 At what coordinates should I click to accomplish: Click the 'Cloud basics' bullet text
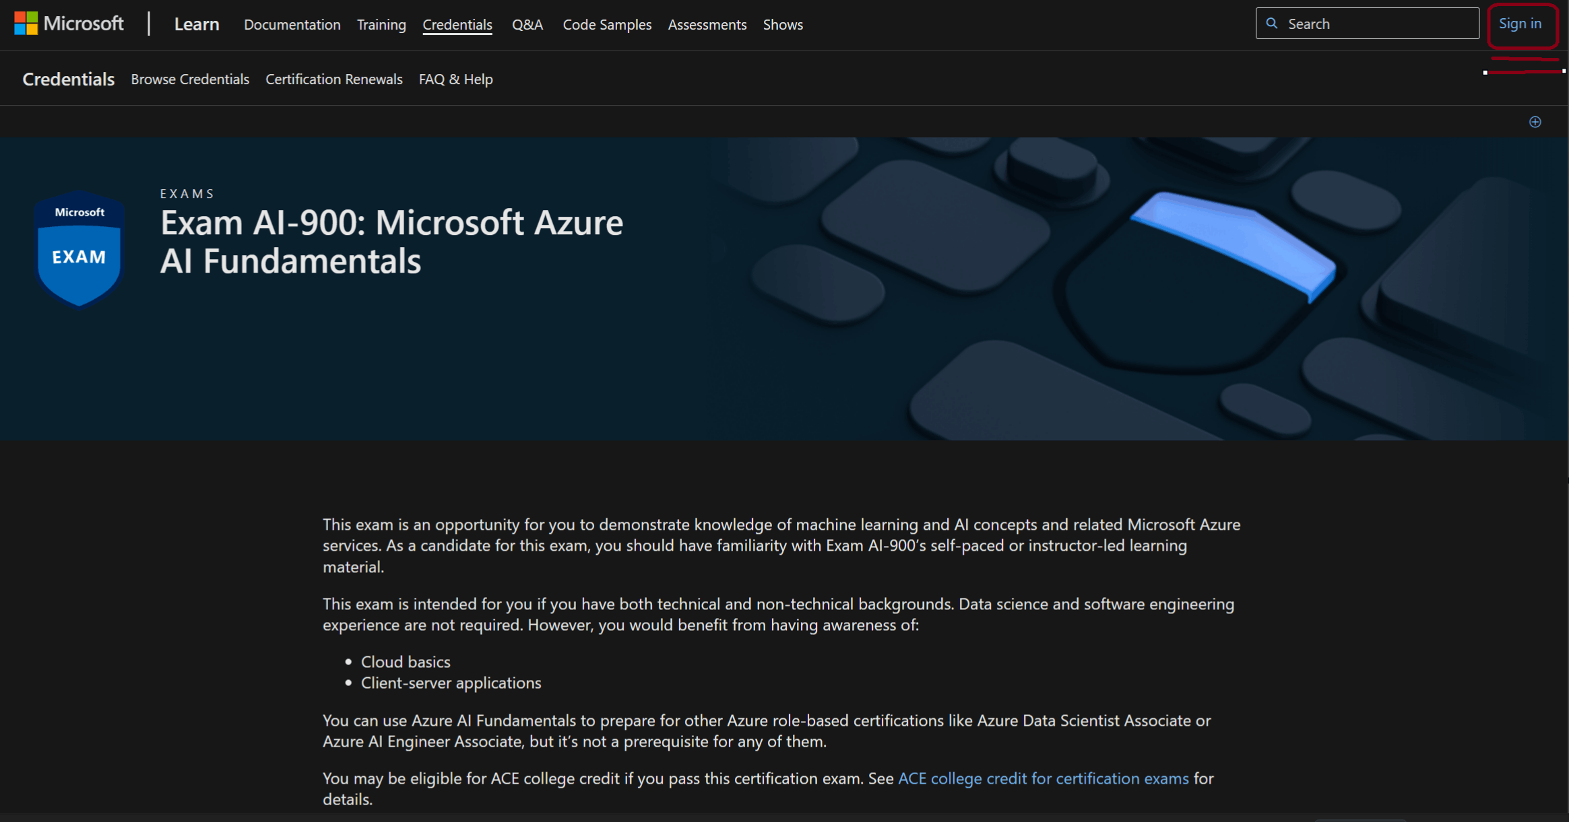click(x=406, y=662)
